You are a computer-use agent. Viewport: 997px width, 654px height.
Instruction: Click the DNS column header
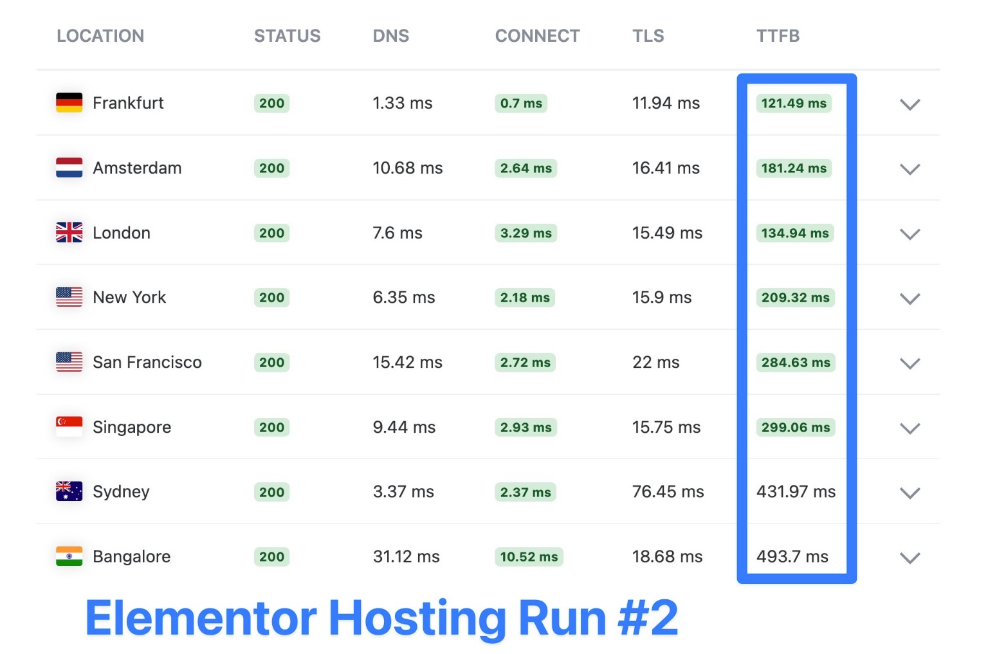(391, 36)
